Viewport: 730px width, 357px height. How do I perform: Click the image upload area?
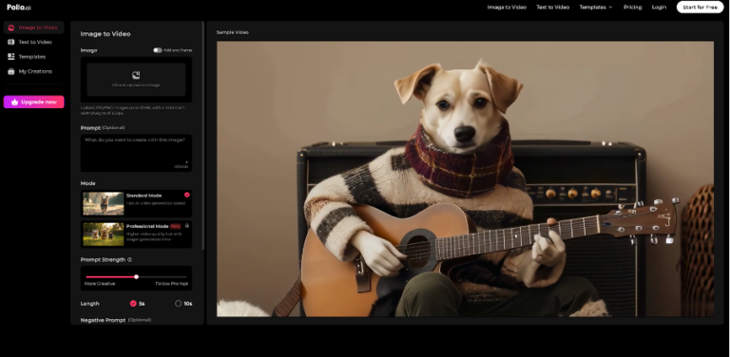click(x=136, y=80)
